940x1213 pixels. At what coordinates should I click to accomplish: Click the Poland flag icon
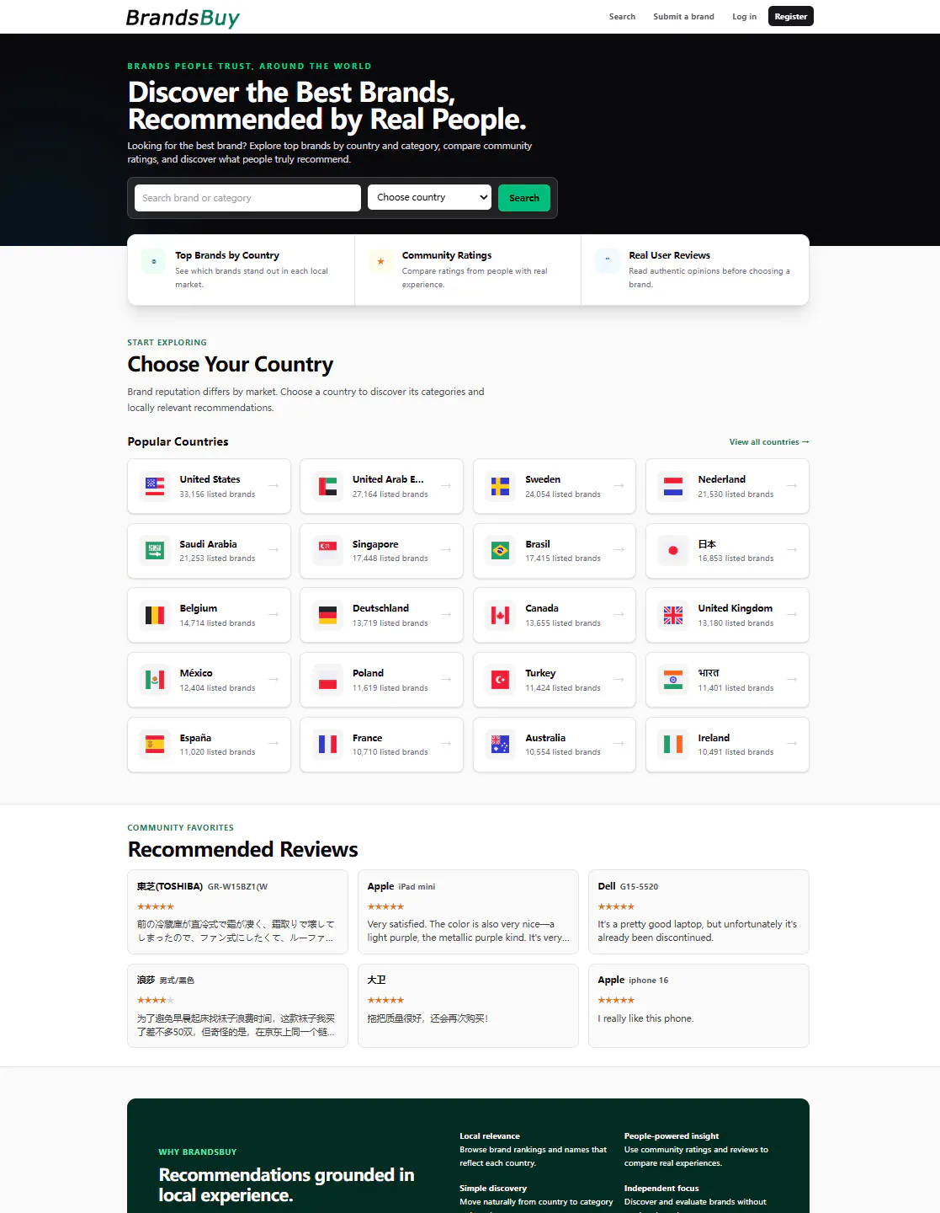pos(328,680)
